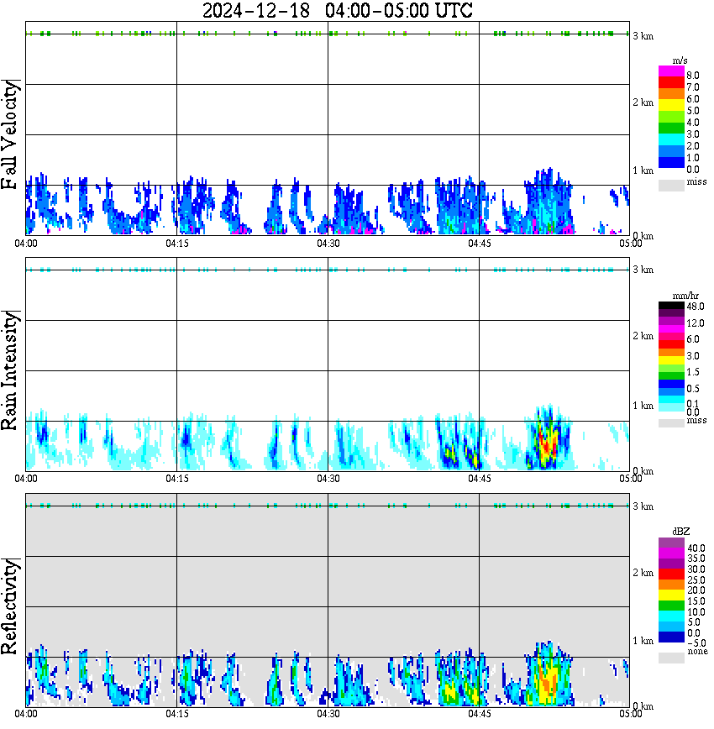
Task: Click the 2 km label of the Rain Intensity panel
Action: tap(643, 336)
